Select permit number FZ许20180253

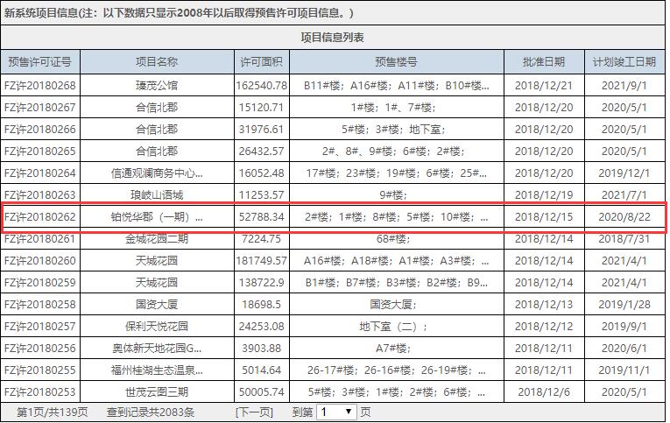[x=39, y=392]
